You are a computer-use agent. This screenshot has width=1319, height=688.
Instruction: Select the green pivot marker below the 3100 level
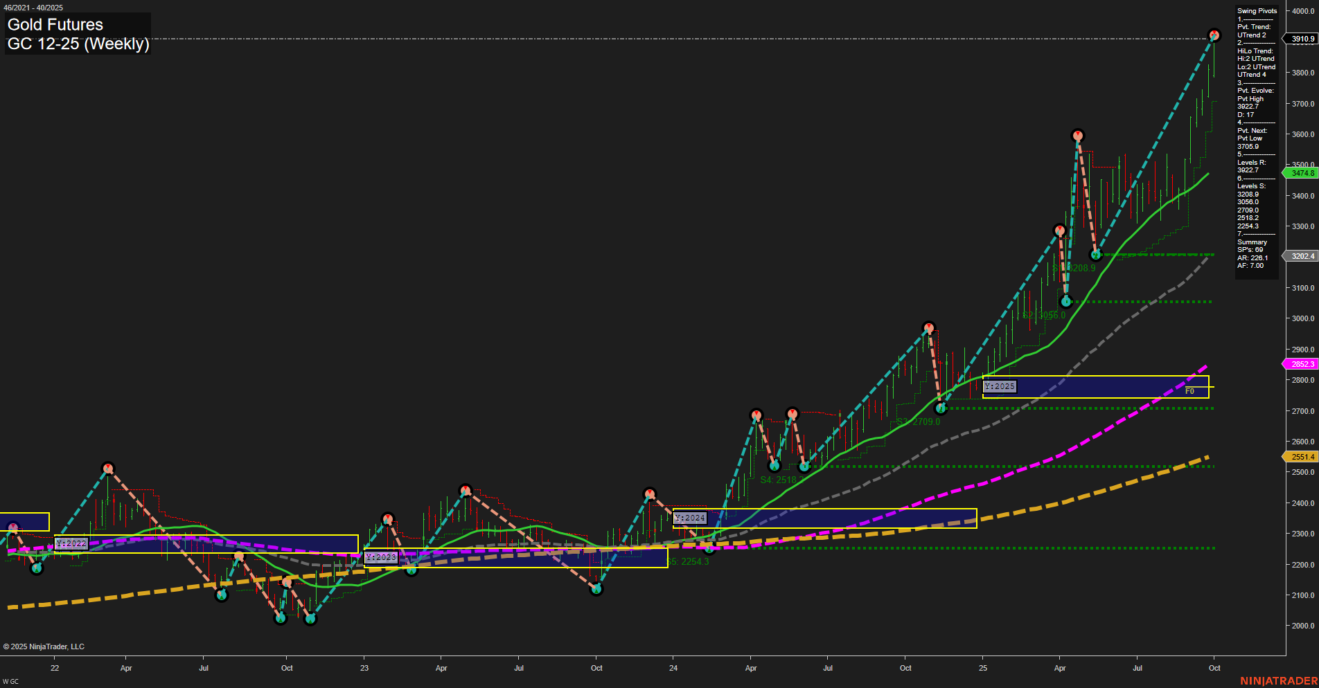(1067, 301)
